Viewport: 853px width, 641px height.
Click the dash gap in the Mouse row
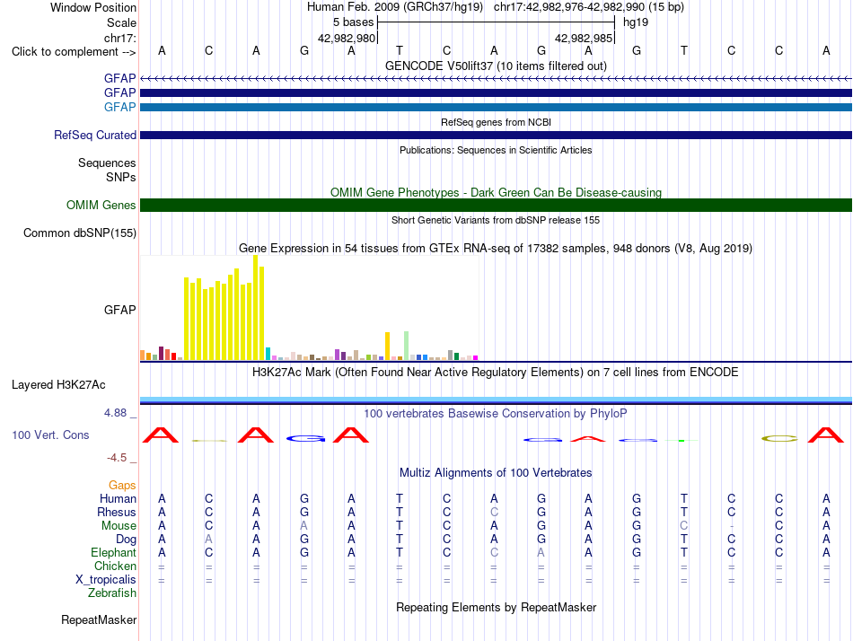click(732, 526)
